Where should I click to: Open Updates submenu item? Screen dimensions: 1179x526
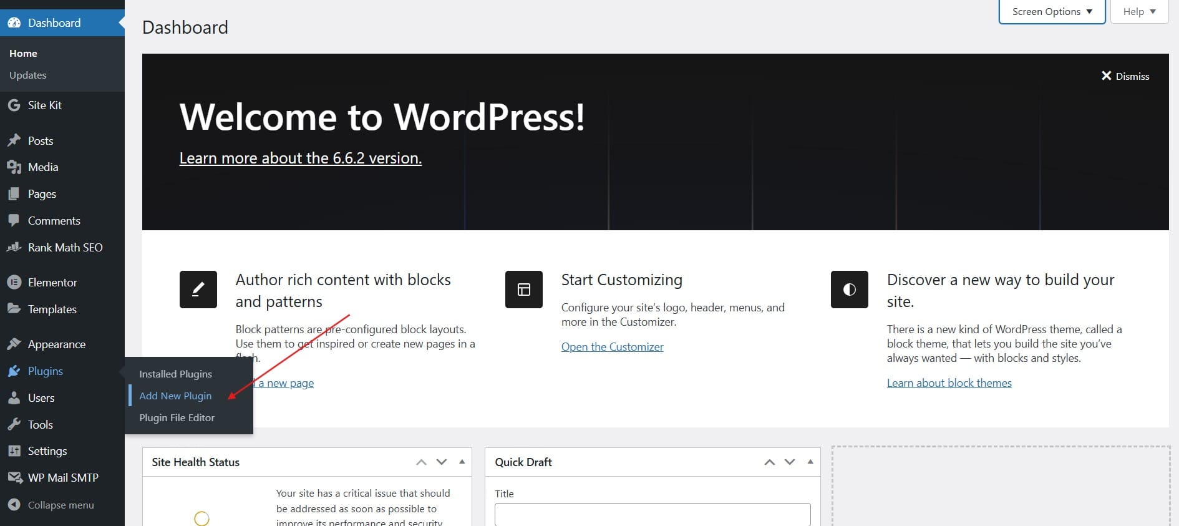(28, 75)
